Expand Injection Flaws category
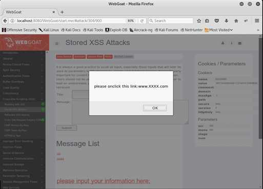This screenshot has width=263, height=189. [x=23, y=147]
